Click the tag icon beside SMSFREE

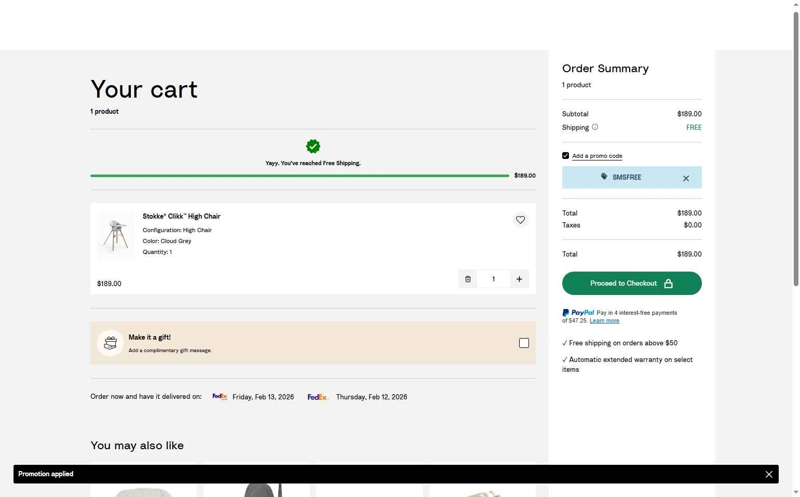604,177
